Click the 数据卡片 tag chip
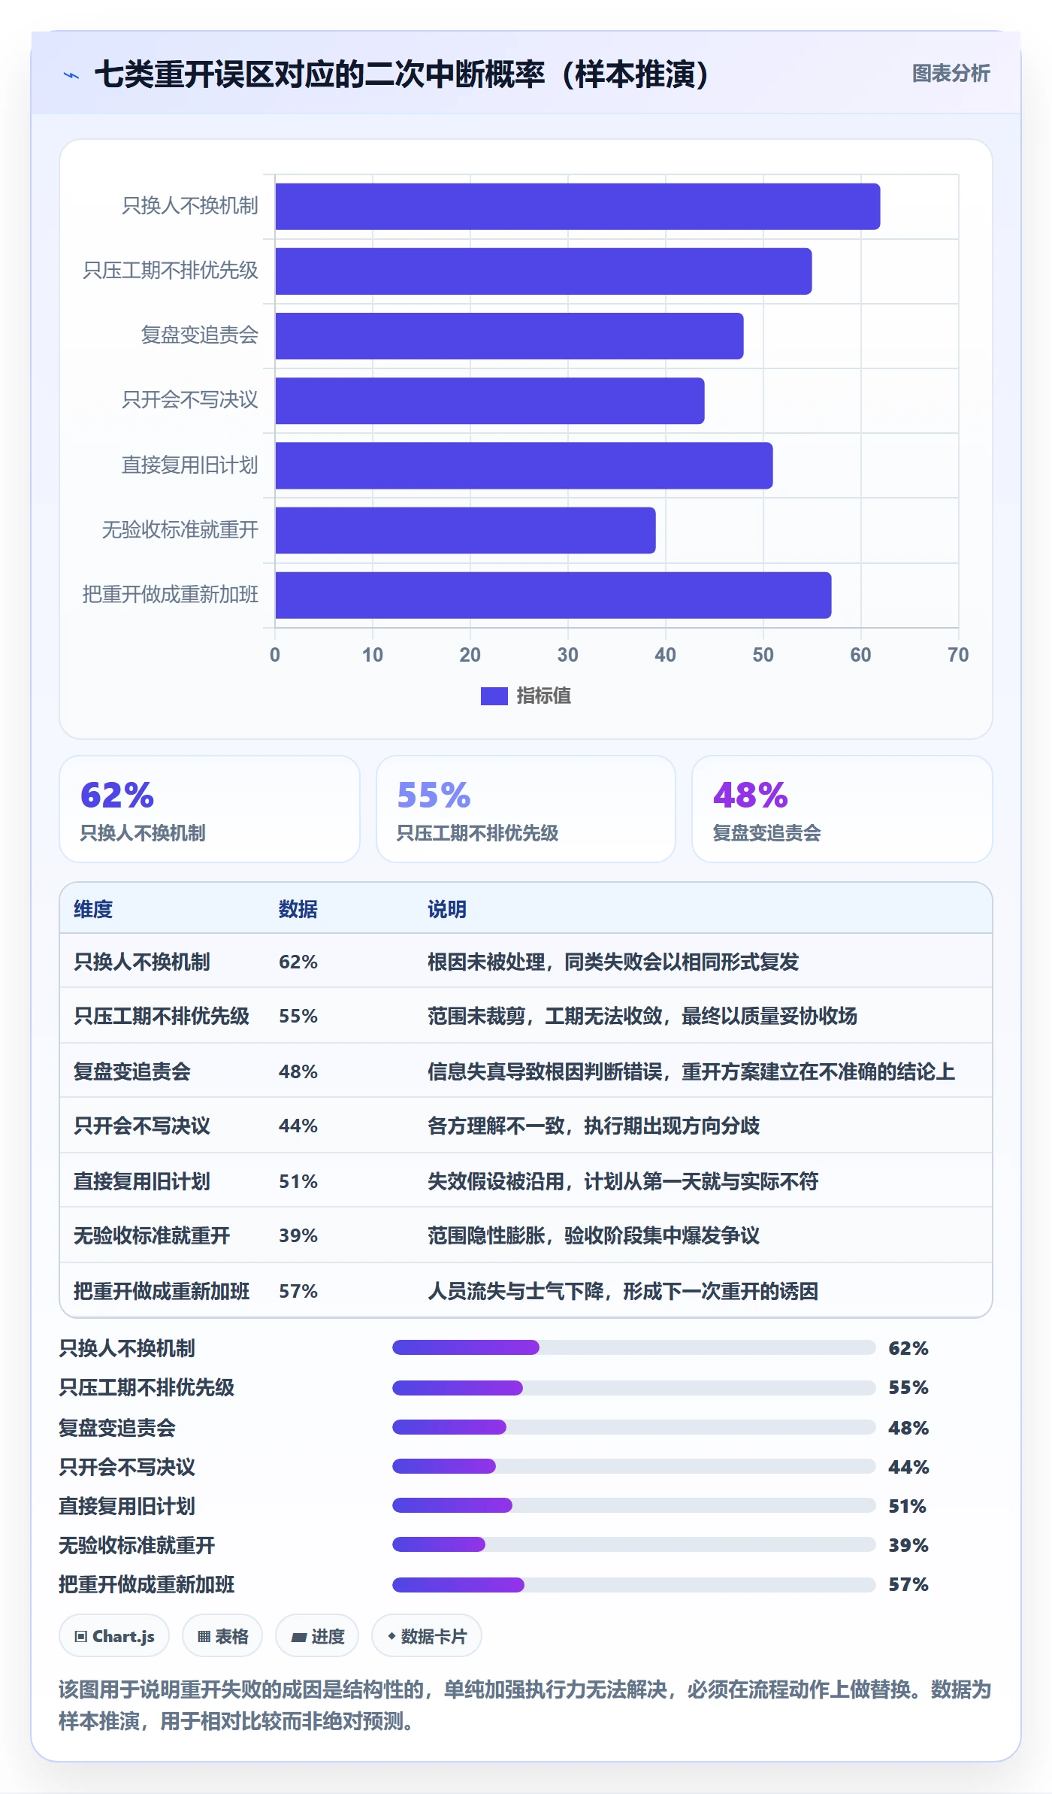This screenshot has height=1794, width=1052. click(427, 1636)
